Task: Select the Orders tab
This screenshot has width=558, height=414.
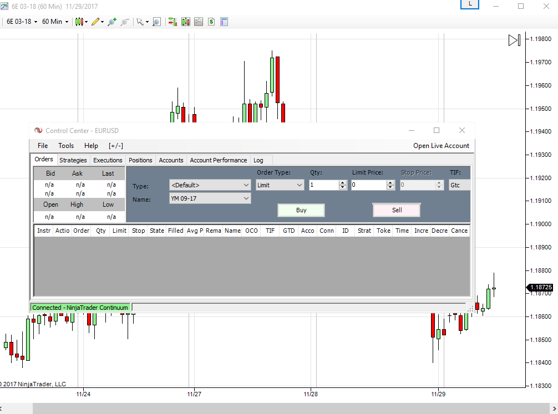Action: (x=44, y=160)
